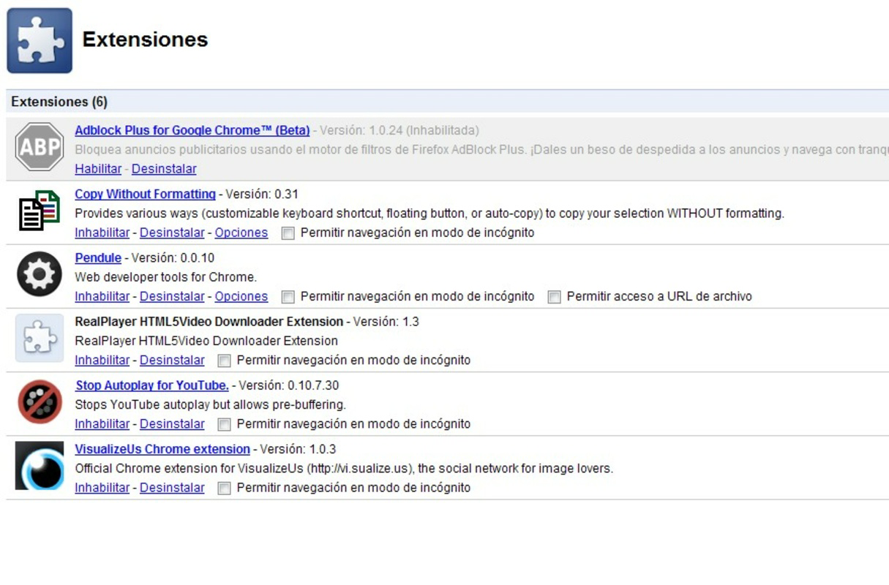Click Desinstalar for Pendule
The image size is (889, 585).
[172, 297]
